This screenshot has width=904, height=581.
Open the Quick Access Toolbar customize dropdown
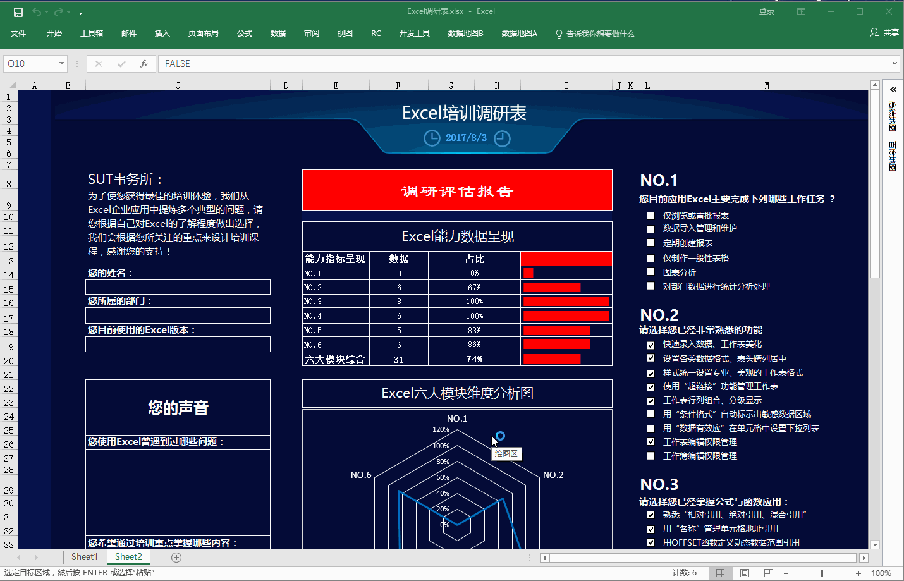point(80,11)
